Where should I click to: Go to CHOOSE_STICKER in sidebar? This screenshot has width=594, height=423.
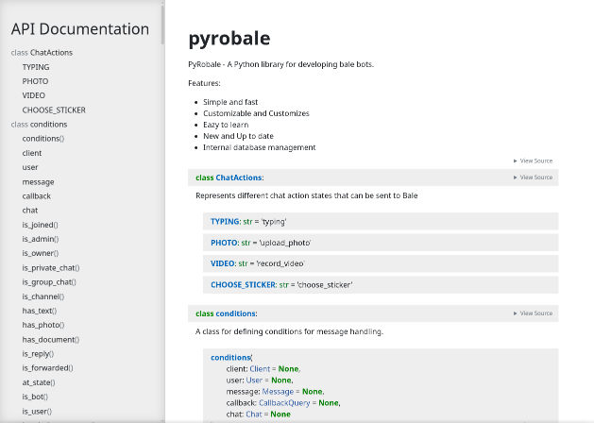pos(54,110)
